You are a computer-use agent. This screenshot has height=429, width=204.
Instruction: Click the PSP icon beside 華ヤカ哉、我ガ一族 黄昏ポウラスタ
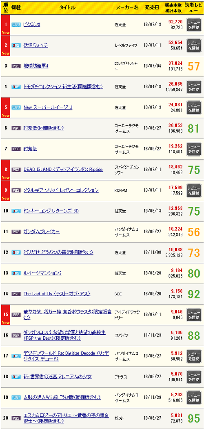(16, 315)
